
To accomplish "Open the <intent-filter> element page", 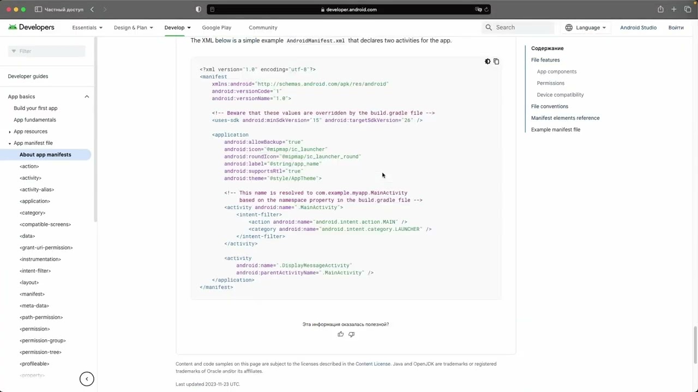I will click(x=35, y=271).
